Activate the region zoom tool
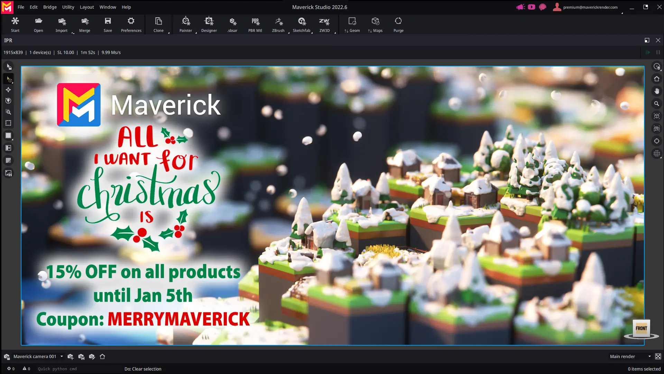The width and height of the screenshot is (664, 374). click(9, 112)
